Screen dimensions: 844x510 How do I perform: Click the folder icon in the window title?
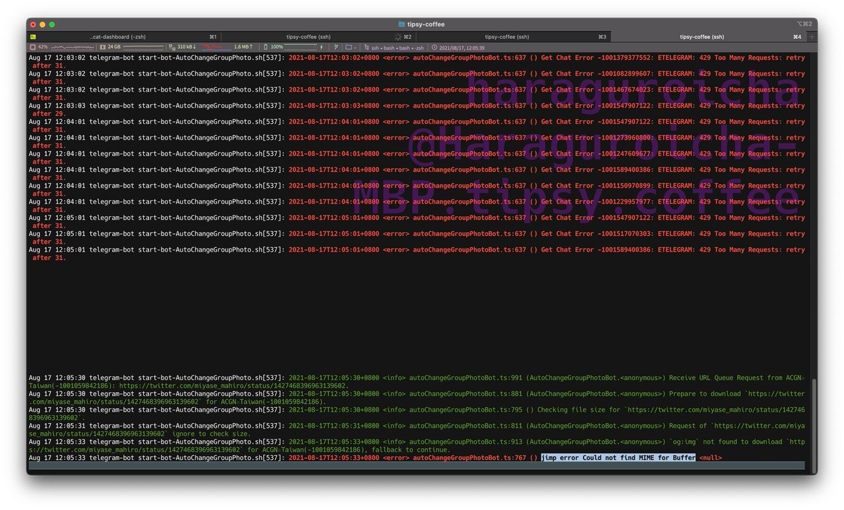click(402, 24)
